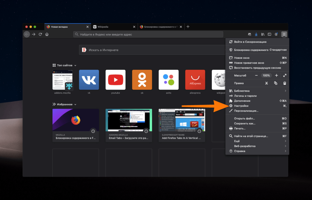
Task: Choose Сохранить как… in menu
Action: (x=257, y=123)
